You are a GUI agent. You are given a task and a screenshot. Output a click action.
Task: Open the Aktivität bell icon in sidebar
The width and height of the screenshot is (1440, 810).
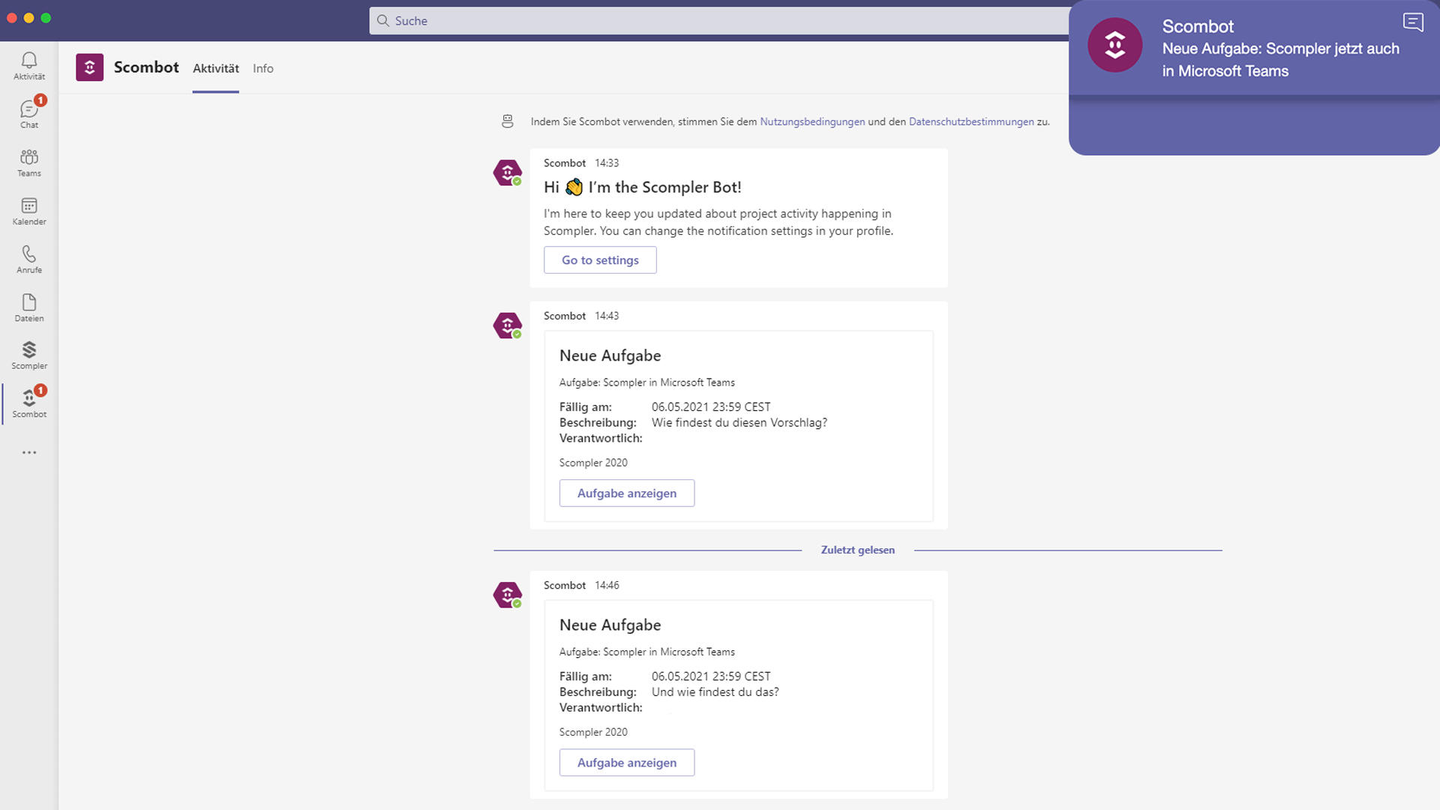29,65
